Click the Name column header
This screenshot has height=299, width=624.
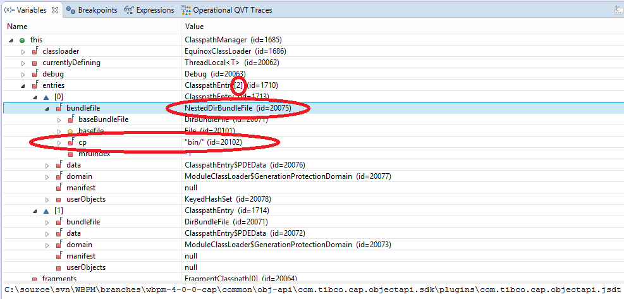18,27
